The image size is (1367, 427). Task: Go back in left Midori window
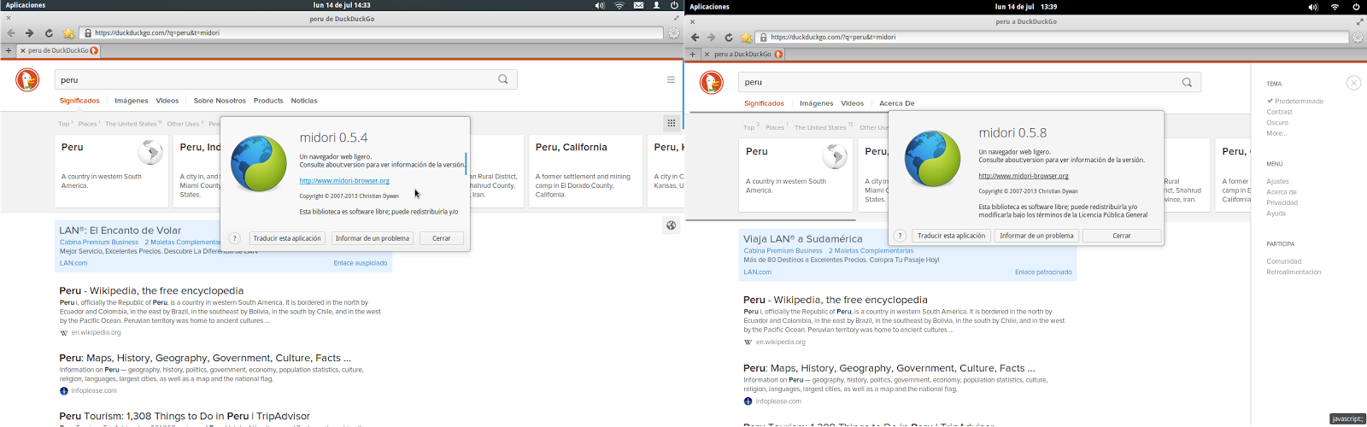10,33
